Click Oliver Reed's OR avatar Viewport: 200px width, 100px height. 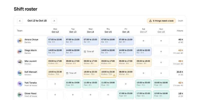[20, 95]
